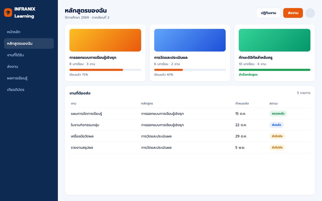Click the สถานะ column header
This screenshot has width=322, height=201.
point(274,104)
